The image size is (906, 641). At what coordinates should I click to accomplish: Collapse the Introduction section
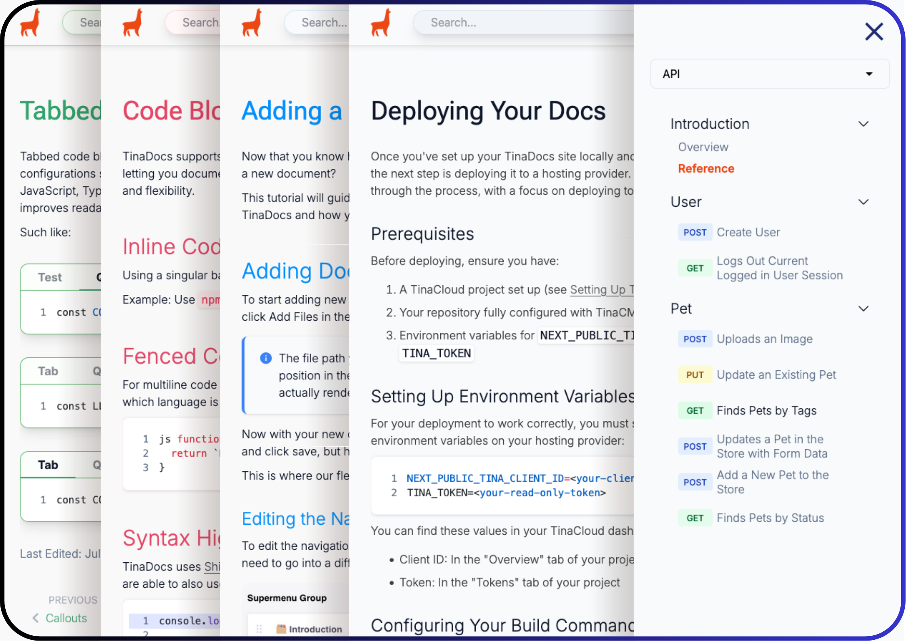pyautogui.click(x=863, y=124)
